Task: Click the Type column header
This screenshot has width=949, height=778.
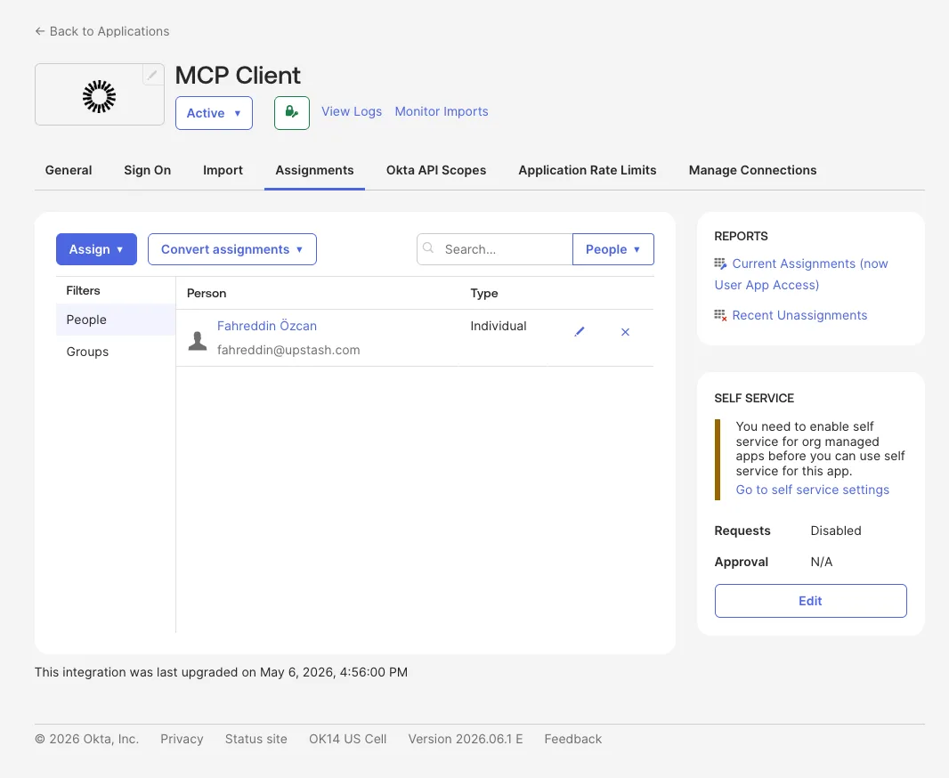Action: point(484,294)
